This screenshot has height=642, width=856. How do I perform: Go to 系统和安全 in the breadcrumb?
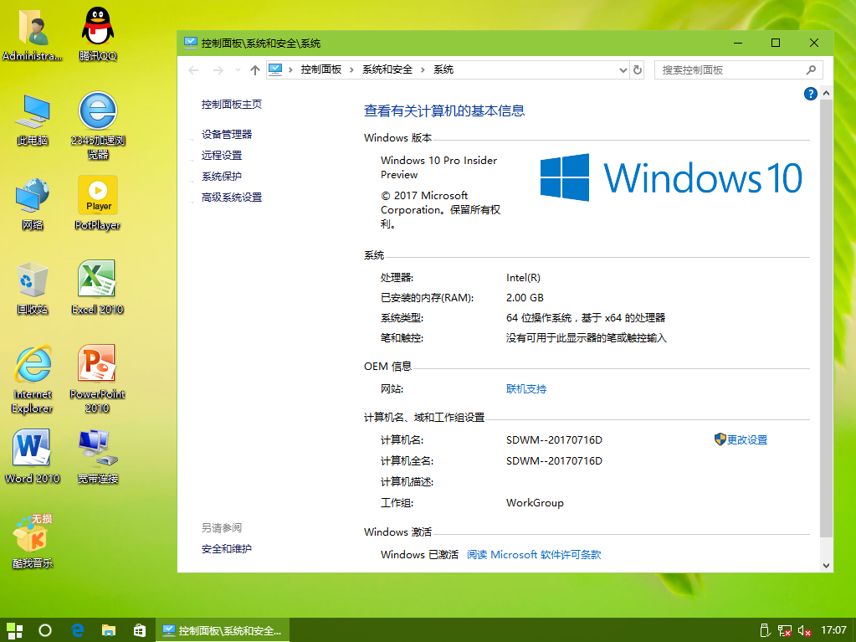tap(387, 69)
